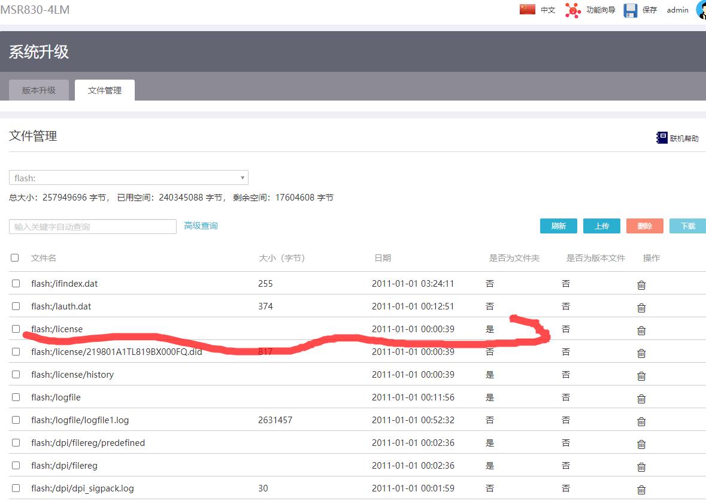Click the 联机帮助 help link text
The height and width of the screenshot is (501, 706).
(x=684, y=138)
